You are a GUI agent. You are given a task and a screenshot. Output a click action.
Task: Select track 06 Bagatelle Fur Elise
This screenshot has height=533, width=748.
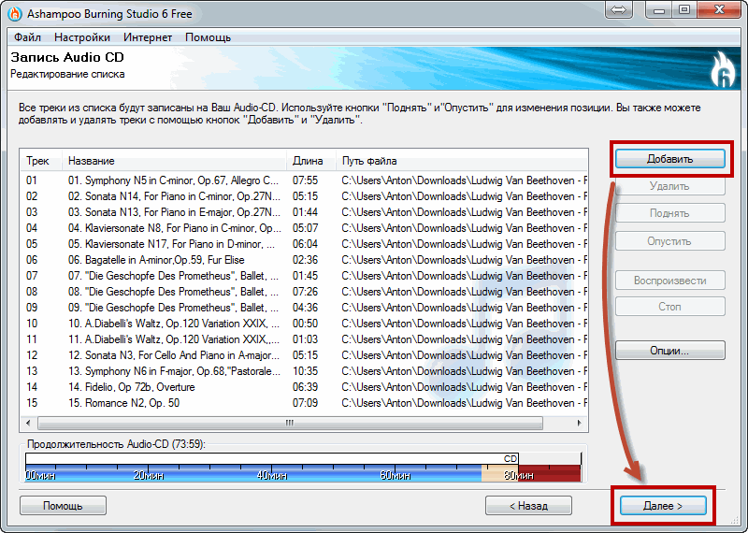tap(304, 260)
